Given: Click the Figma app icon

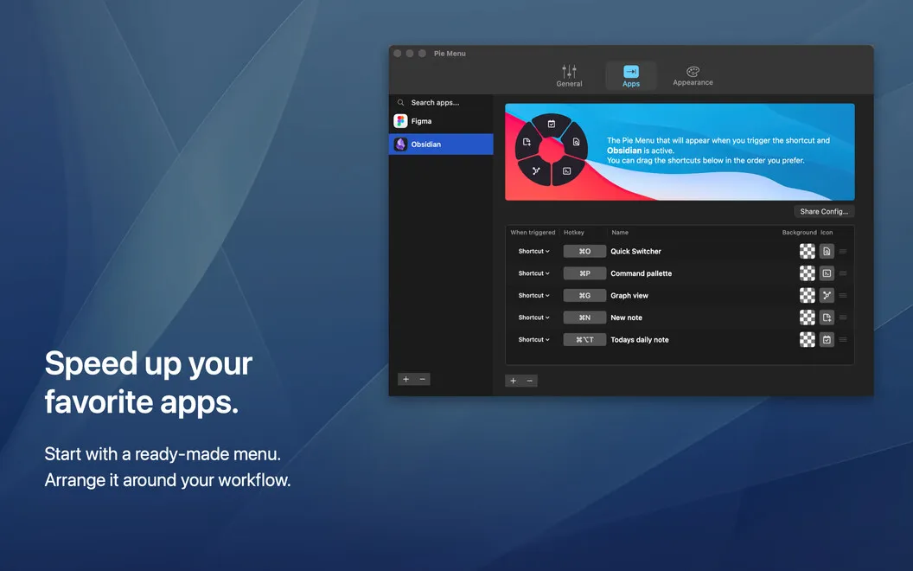Looking at the screenshot, I should point(400,121).
